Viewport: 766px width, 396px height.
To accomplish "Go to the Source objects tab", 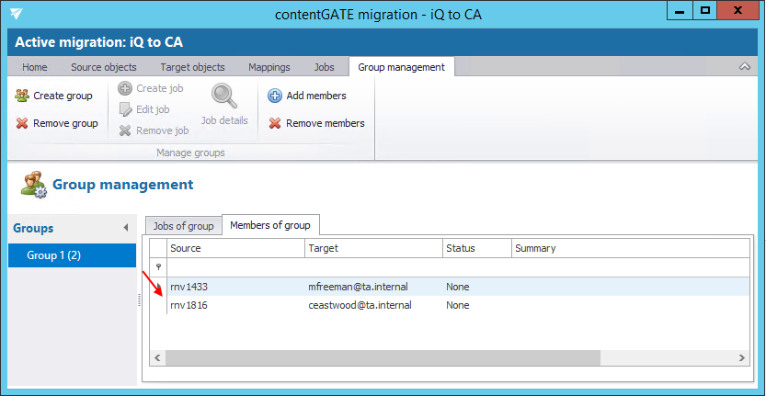I will pyautogui.click(x=104, y=67).
